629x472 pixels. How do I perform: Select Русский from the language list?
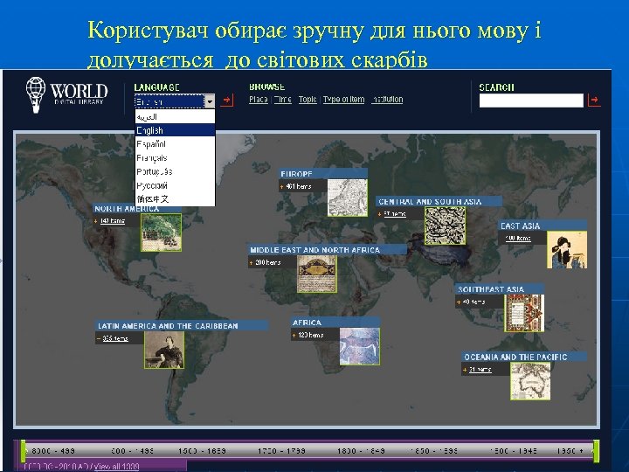(x=175, y=185)
